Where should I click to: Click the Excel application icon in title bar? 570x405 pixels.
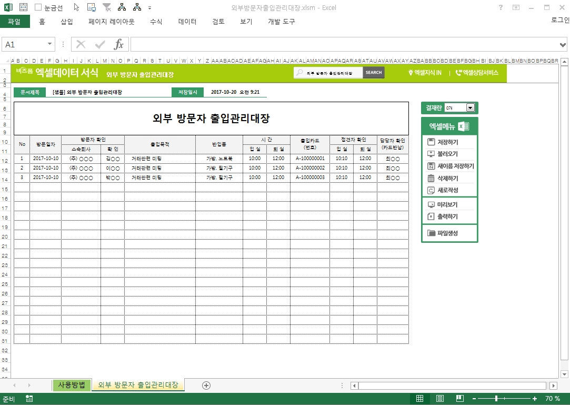8,7
